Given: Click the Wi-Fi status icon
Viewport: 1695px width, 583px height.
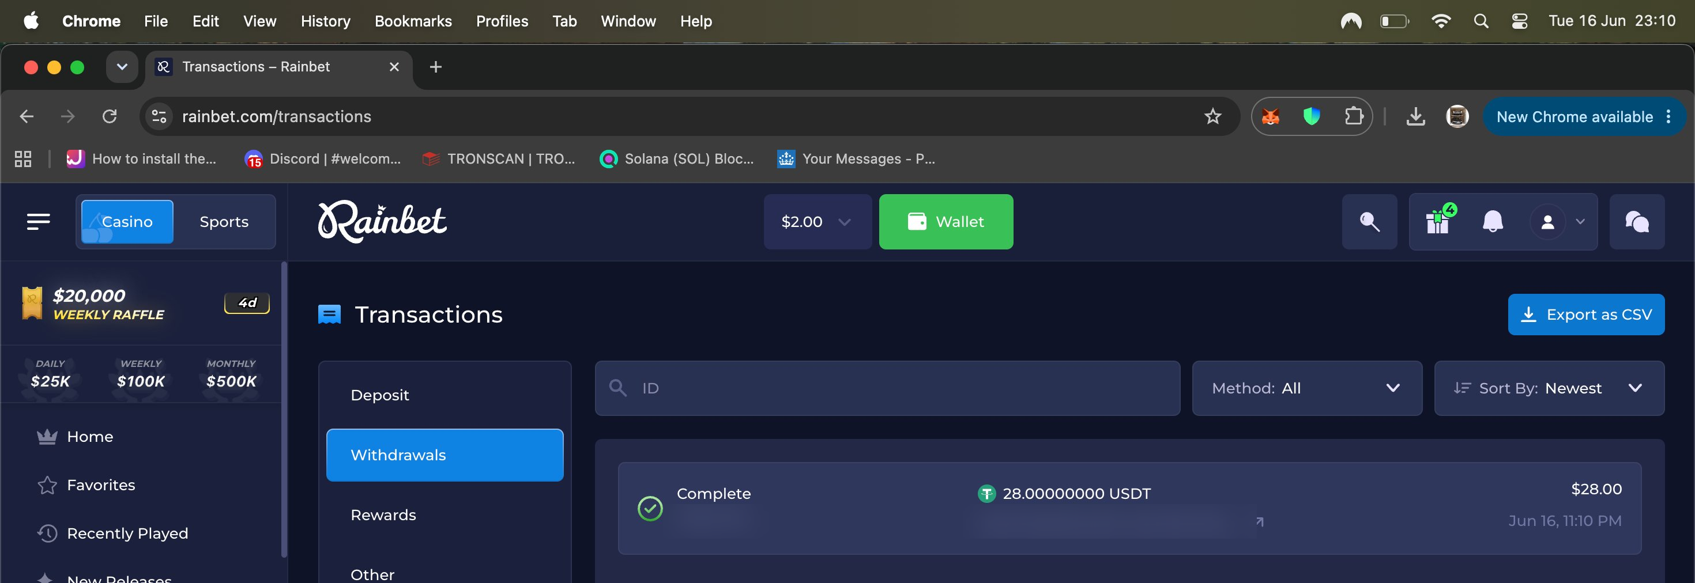Looking at the screenshot, I should click(1440, 21).
